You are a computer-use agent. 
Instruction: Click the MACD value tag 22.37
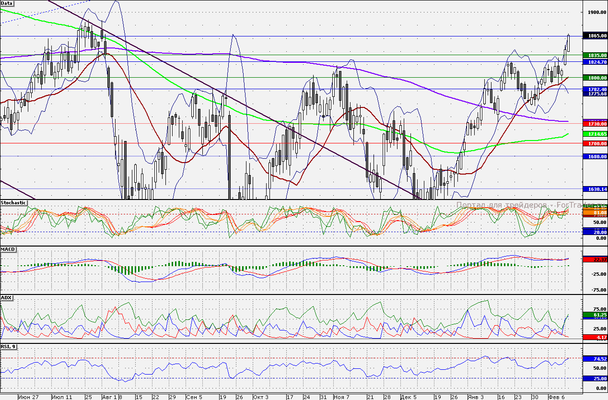pyautogui.click(x=595, y=259)
